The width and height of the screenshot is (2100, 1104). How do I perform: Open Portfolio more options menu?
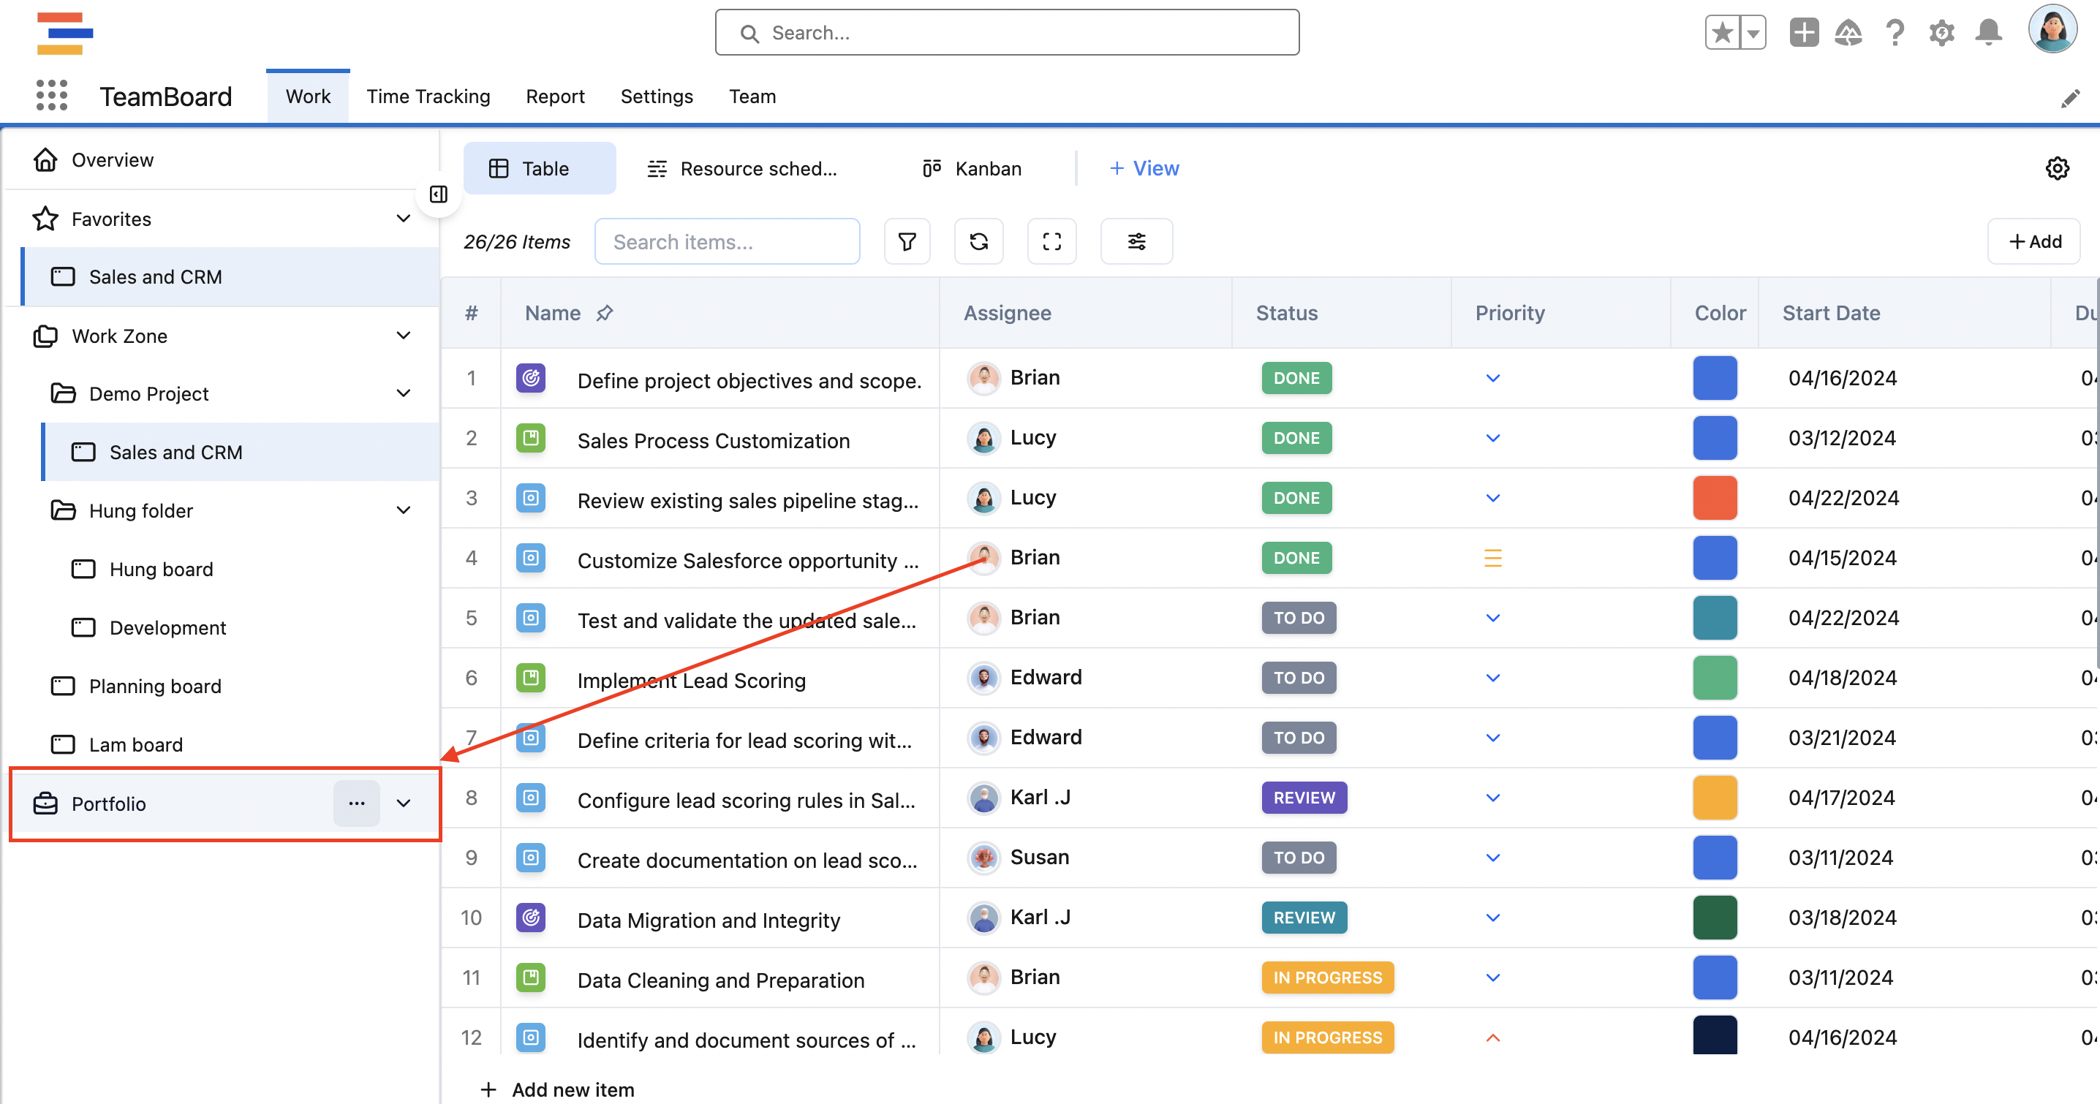pos(356,803)
